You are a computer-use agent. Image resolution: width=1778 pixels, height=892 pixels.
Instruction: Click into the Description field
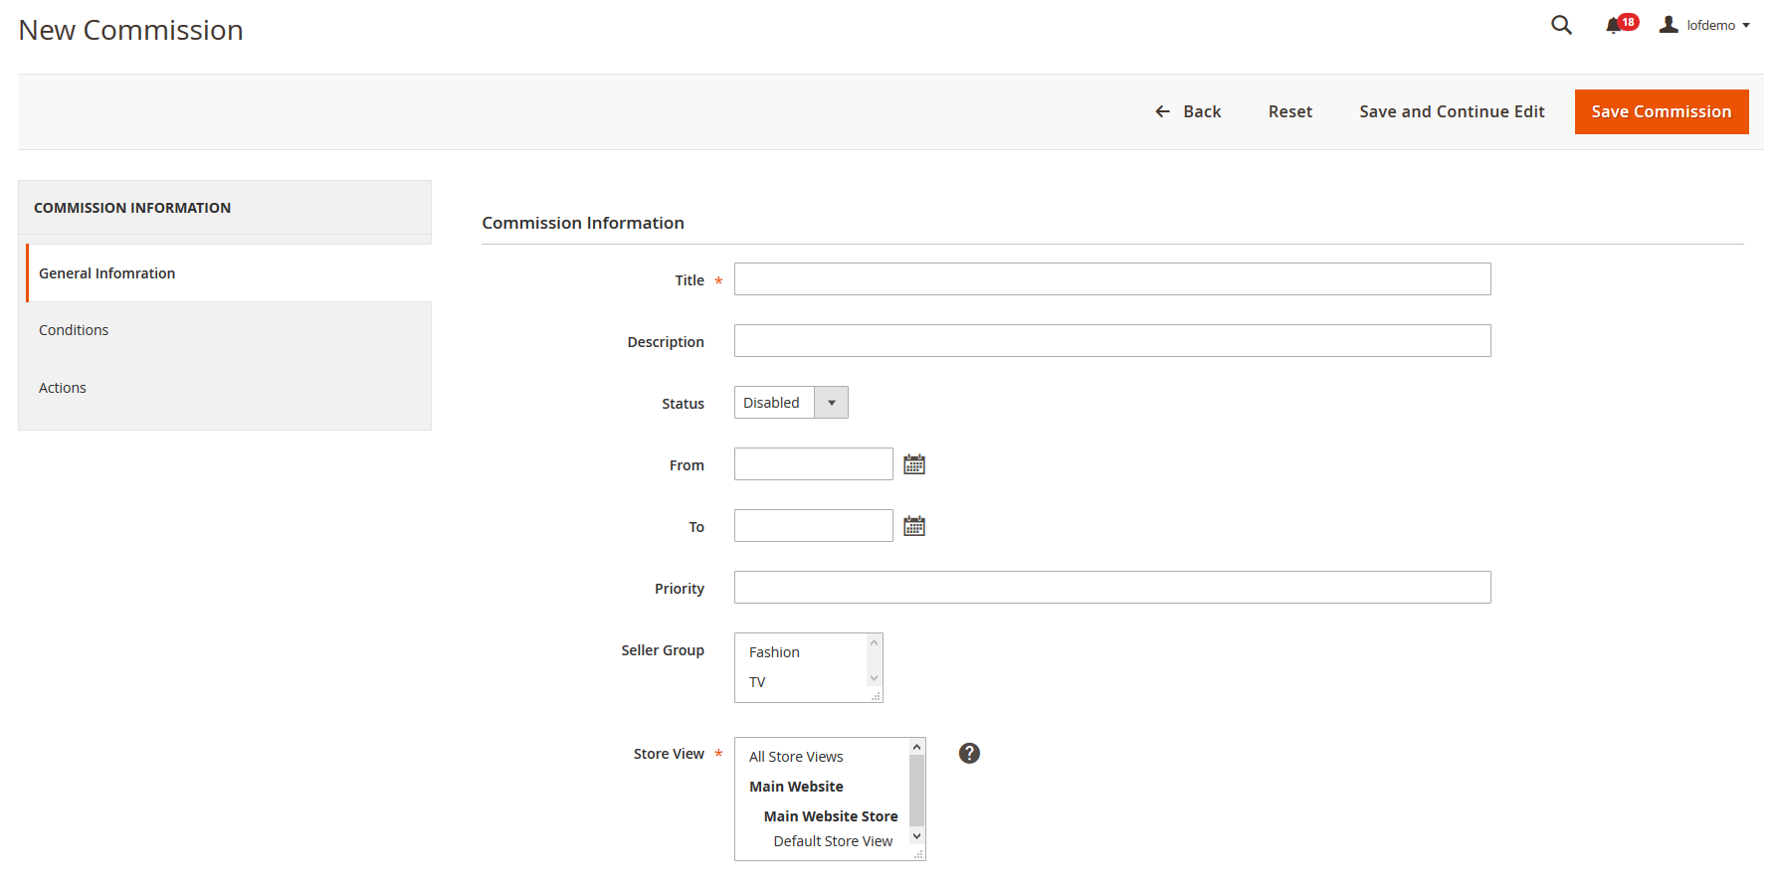(1111, 341)
